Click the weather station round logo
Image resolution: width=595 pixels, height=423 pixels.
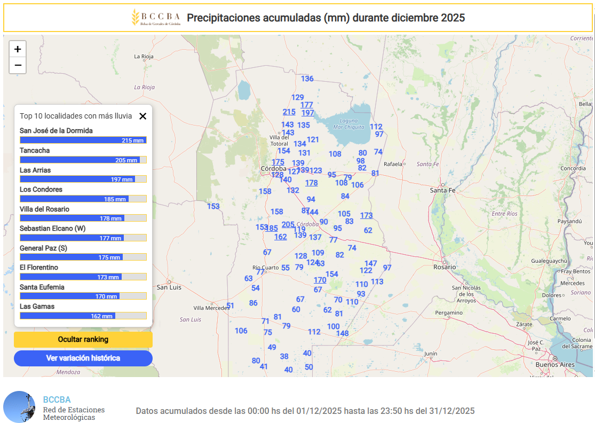coord(19,407)
